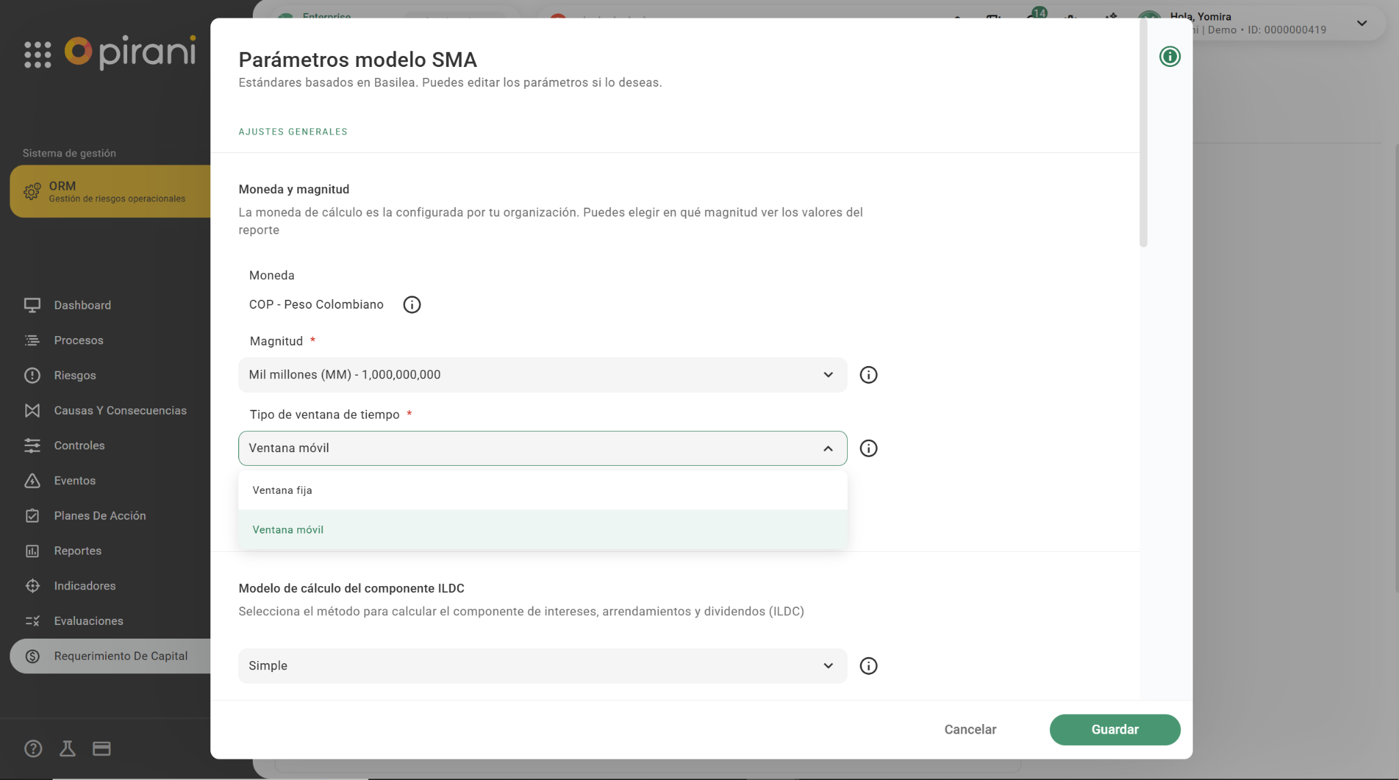Open Eventos in the sidebar menu
1399x780 pixels.
(x=75, y=481)
